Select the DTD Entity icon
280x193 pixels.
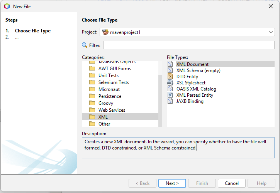(170, 77)
